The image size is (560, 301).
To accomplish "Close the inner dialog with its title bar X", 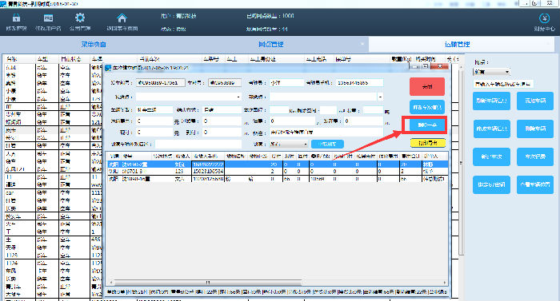I will (440, 67).
